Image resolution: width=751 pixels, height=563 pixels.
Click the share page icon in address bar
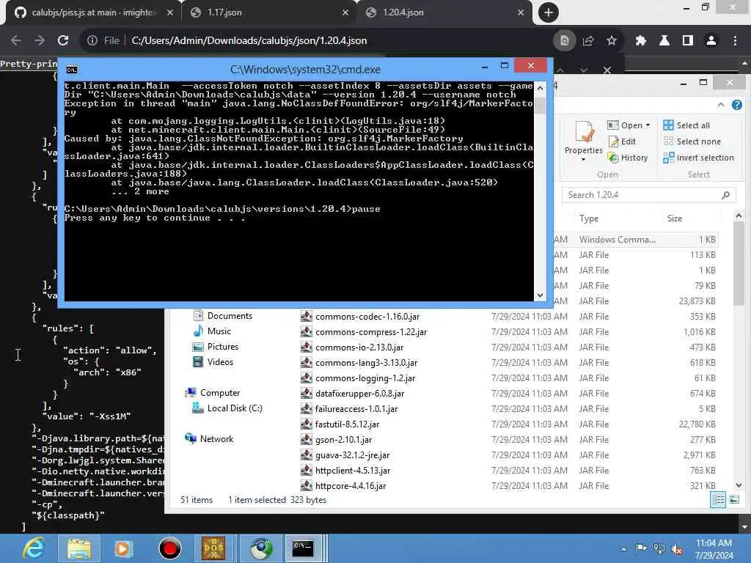pyautogui.click(x=588, y=41)
